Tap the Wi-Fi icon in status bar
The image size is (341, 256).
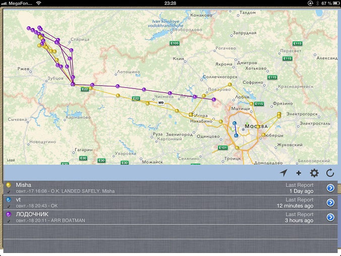click(x=39, y=4)
